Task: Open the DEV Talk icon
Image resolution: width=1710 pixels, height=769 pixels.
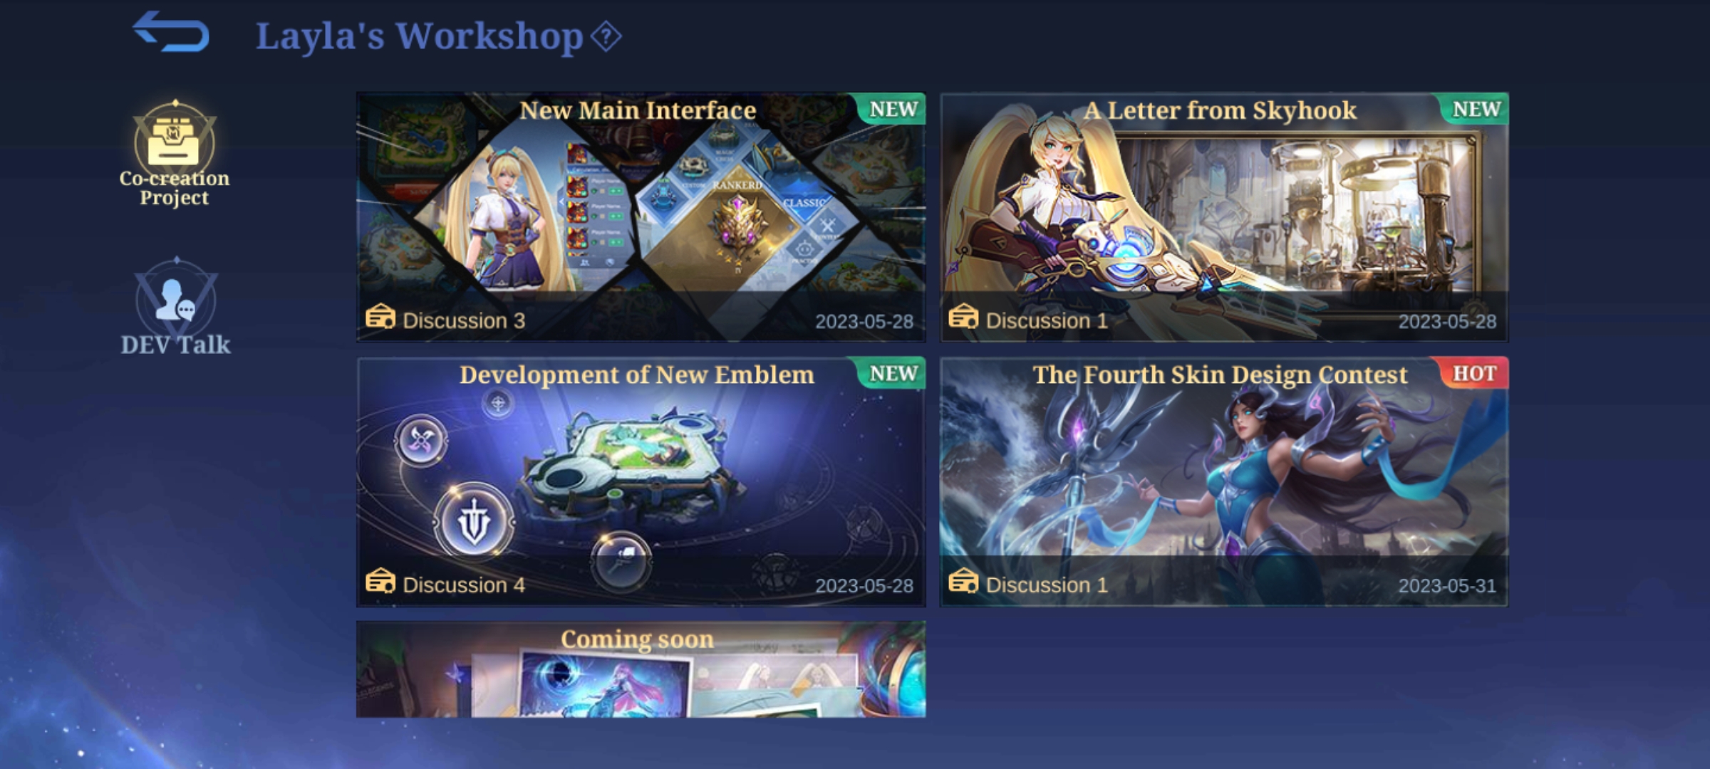Action: 175,299
